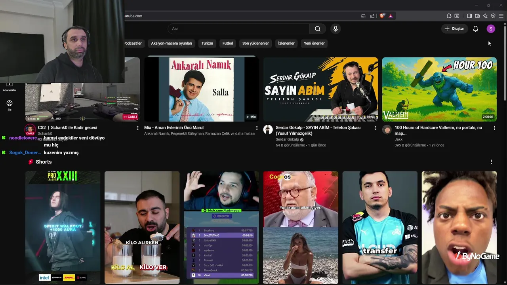
Task: Click the browser address bar URL
Action: [x=133, y=16]
